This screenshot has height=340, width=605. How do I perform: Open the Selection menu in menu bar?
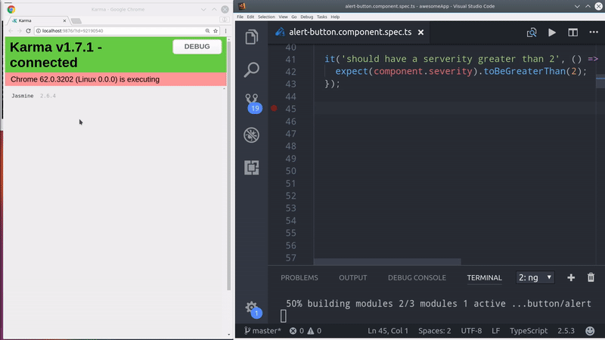266,16
